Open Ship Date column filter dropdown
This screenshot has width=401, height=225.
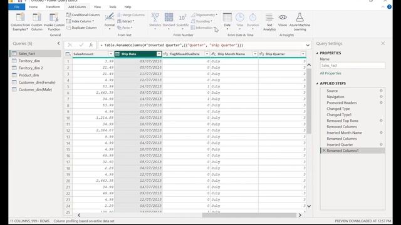159,54
